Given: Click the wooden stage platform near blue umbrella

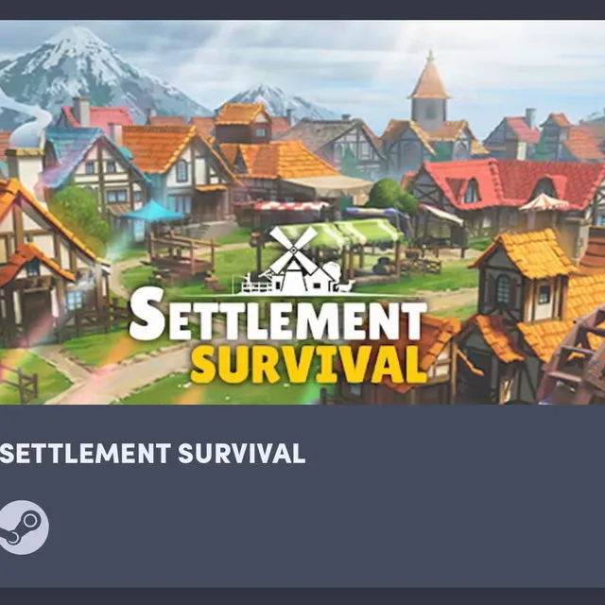Looking at the screenshot, I should pyautogui.click(x=181, y=254).
